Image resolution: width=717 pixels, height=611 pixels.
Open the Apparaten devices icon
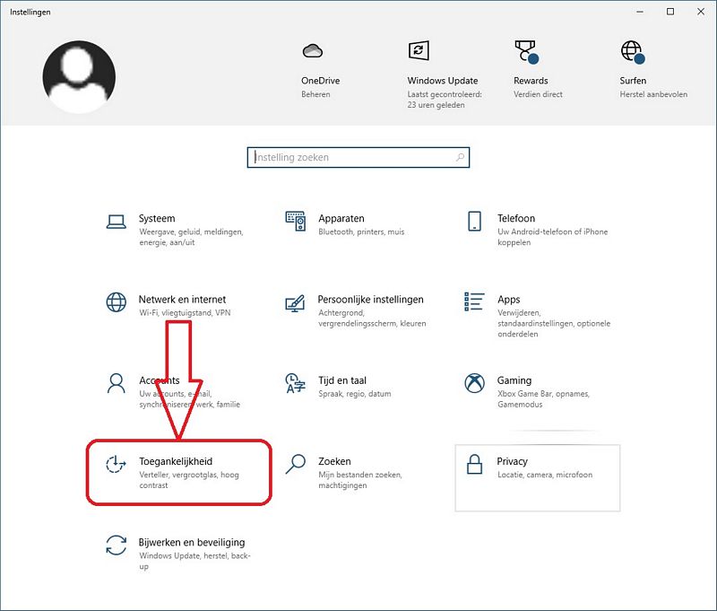click(296, 221)
